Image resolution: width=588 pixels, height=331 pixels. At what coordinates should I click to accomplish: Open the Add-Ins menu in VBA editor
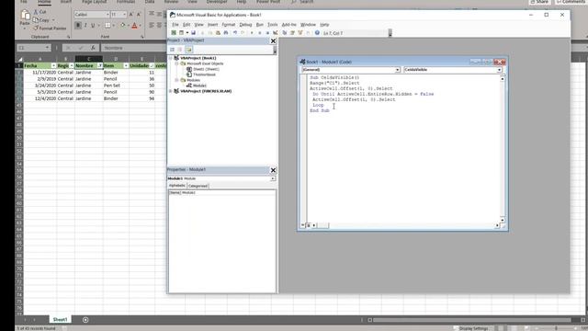[x=288, y=25]
